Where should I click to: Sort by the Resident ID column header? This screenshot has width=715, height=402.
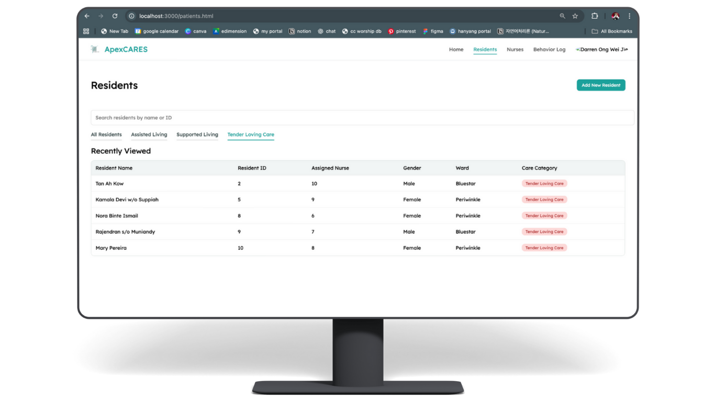pyautogui.click(x=252, y=168)
